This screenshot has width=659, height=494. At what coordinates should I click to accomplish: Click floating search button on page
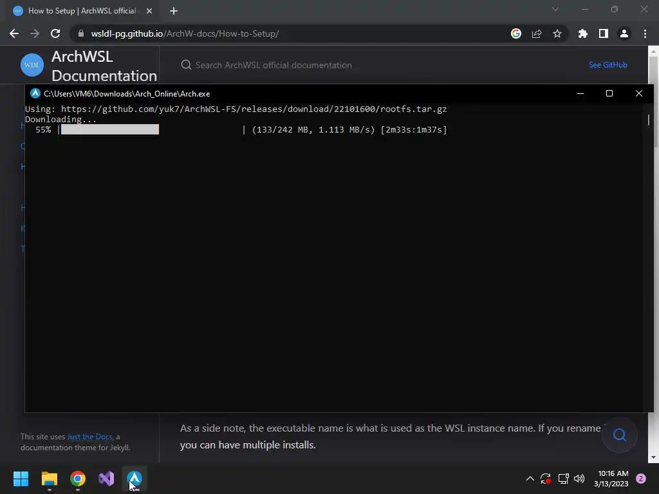click(x=620, y=435)
